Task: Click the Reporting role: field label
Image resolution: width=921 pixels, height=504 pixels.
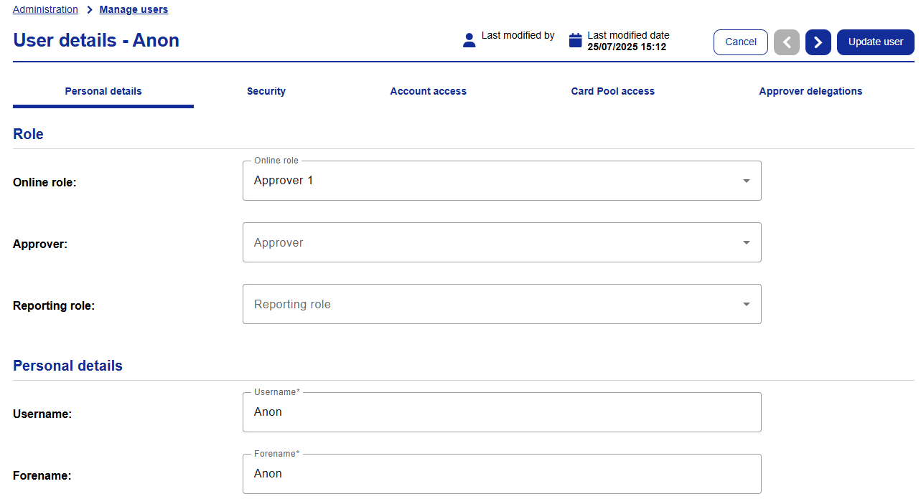Action: point(54,305)
